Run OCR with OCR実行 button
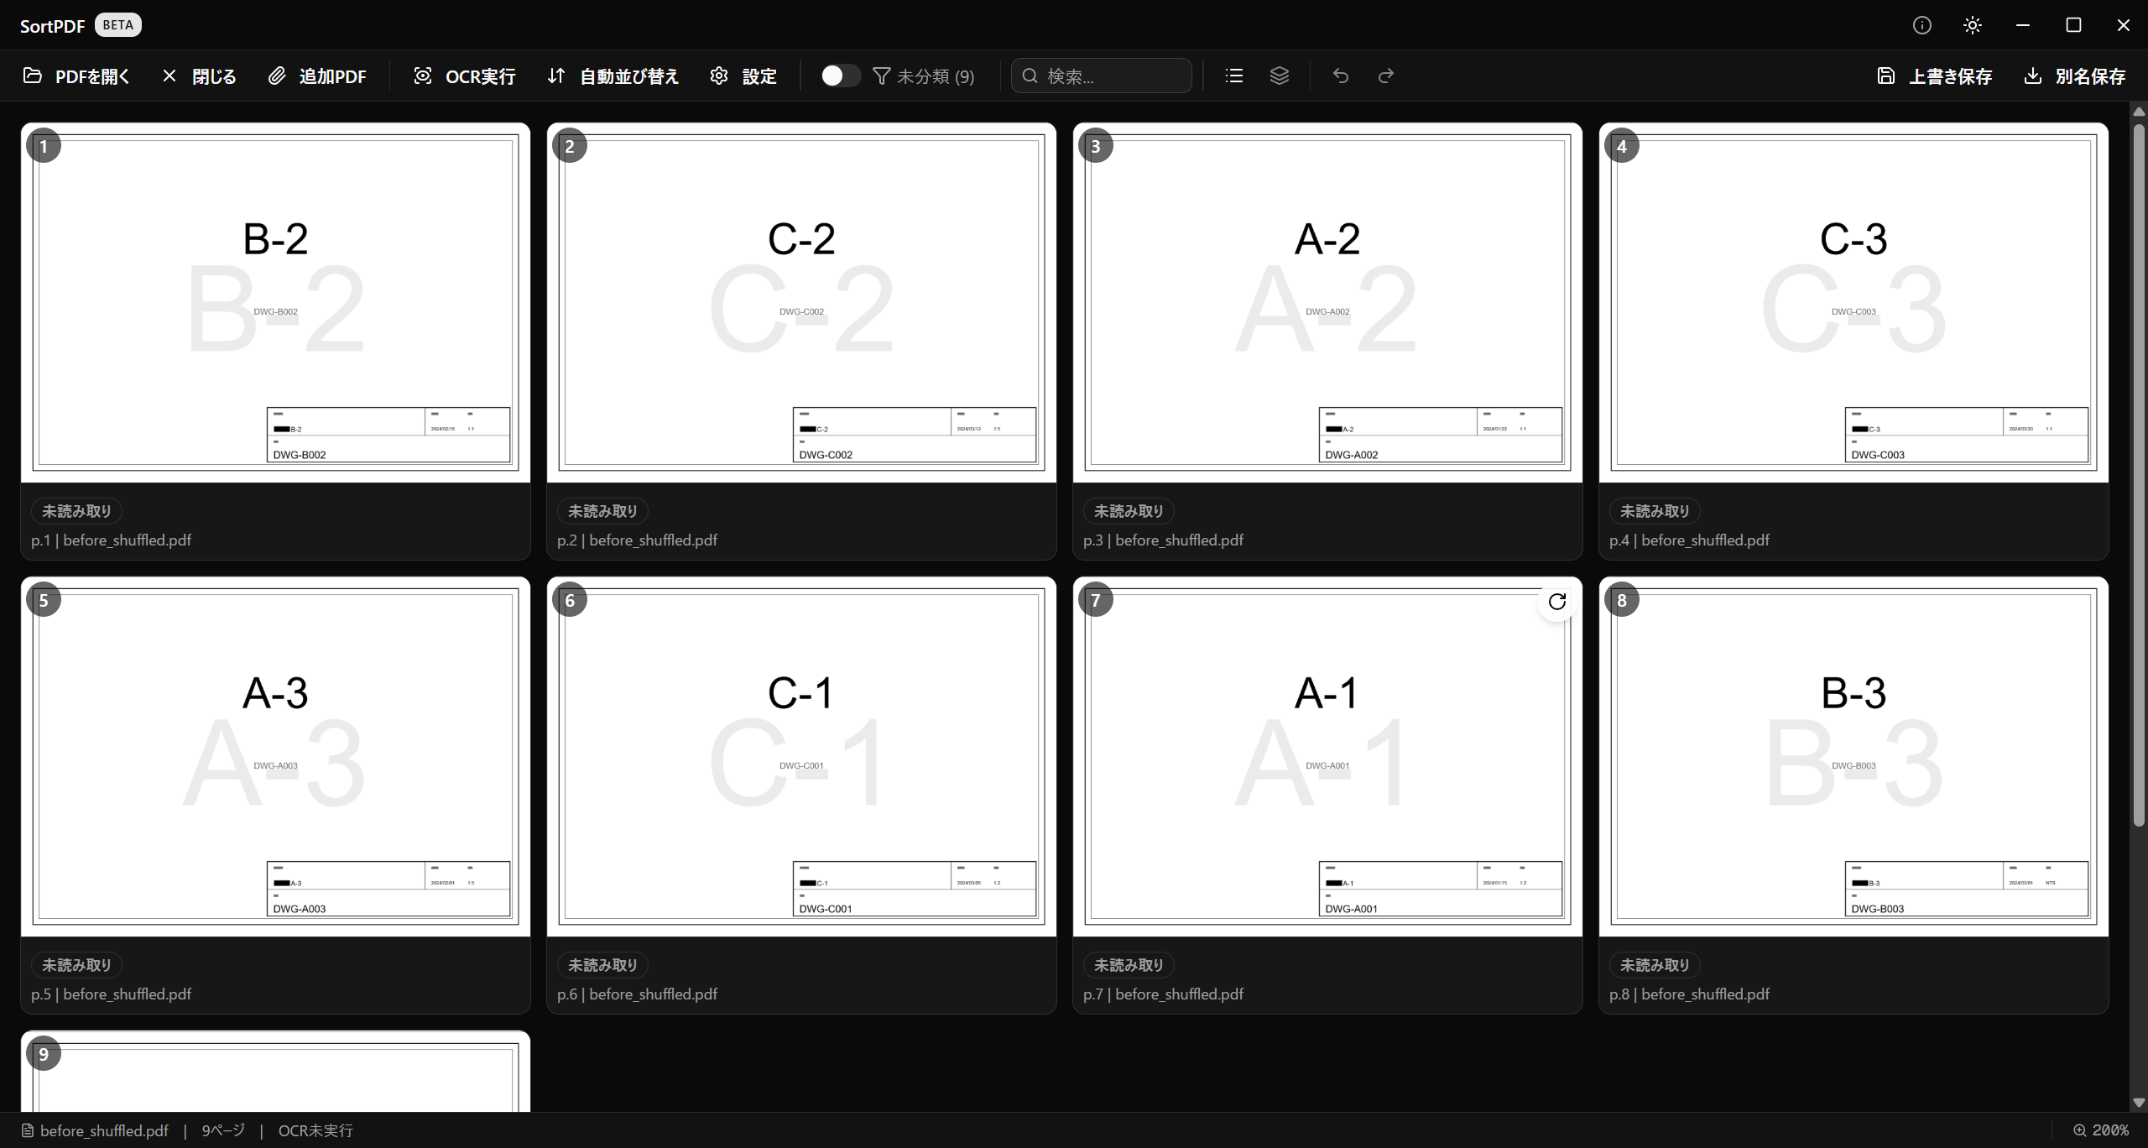The image size is (2148, 1148). 465,76
